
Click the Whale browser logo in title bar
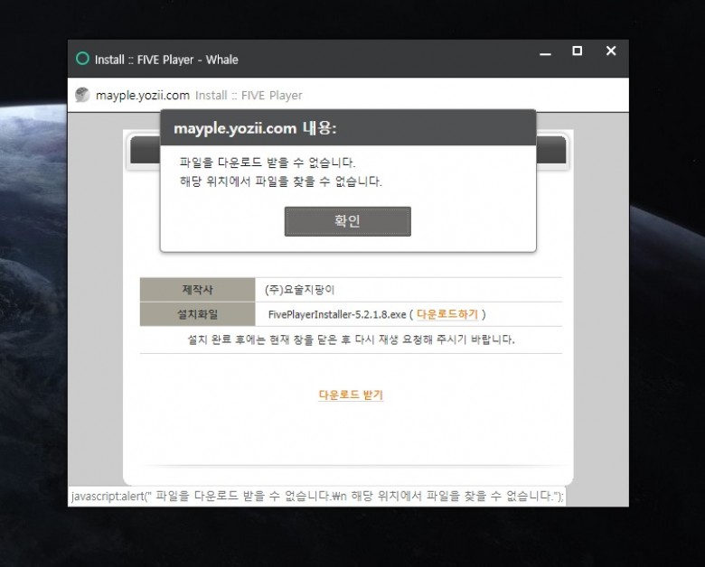pyautogui.click(x=82, y=60)
